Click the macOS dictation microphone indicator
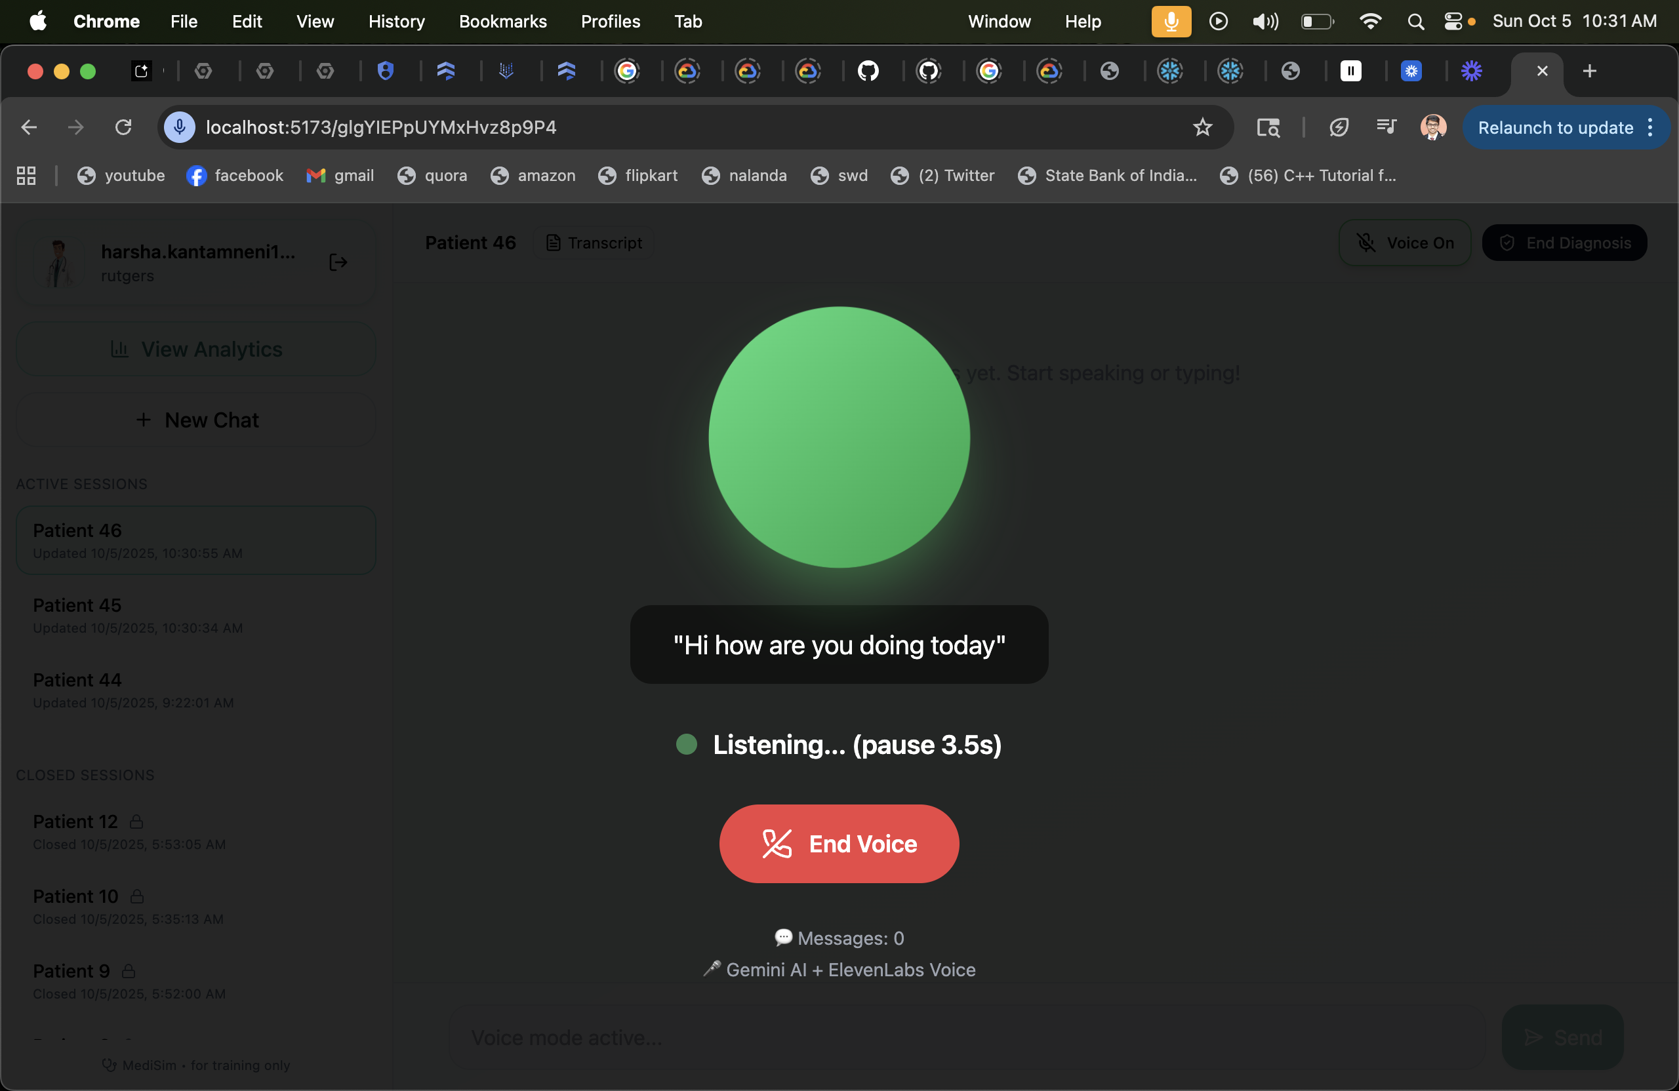 (x=1170, y=21)
